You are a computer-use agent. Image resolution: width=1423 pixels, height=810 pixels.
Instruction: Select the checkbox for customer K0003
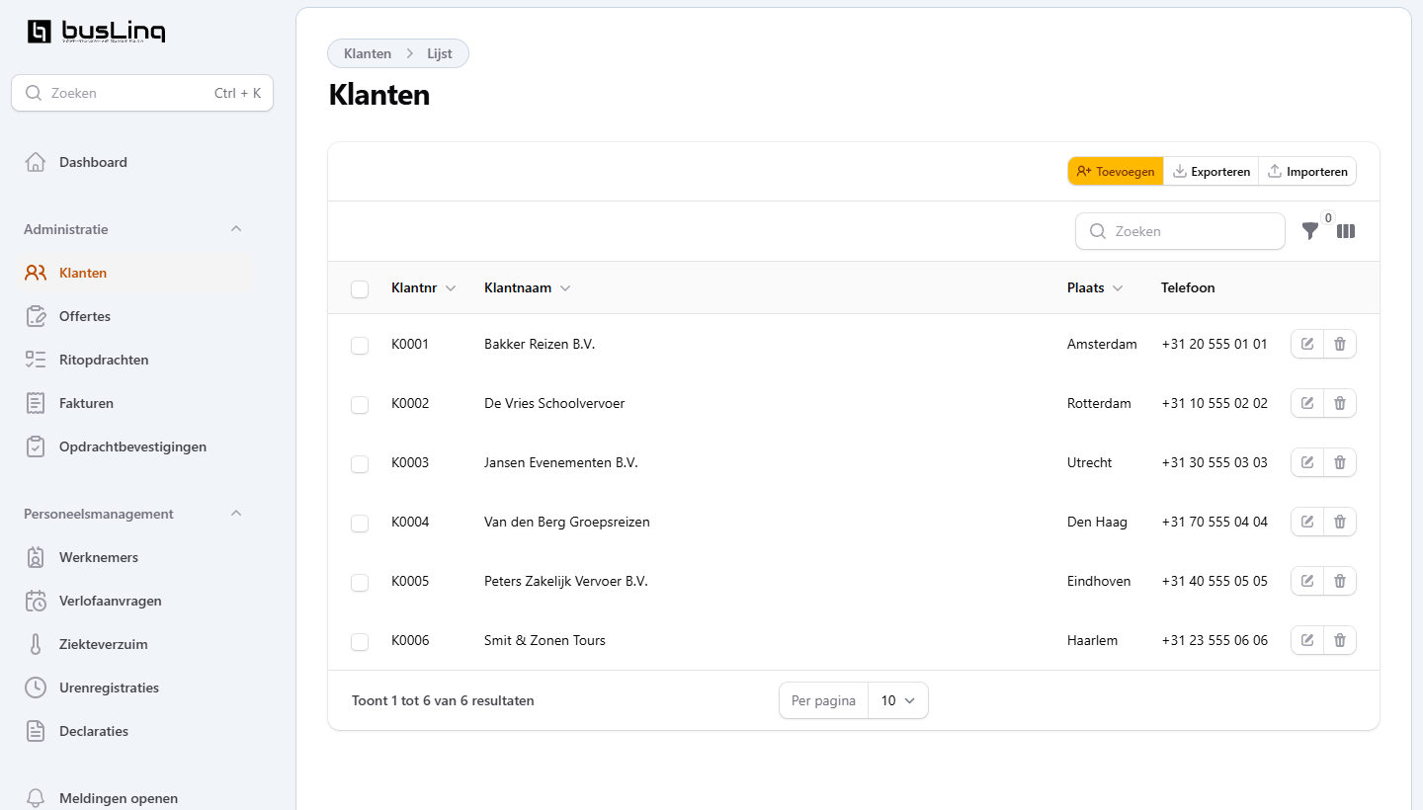[360, 463]
